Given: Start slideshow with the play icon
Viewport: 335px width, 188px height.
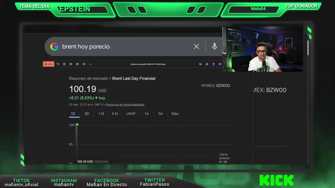Looking at the screenshot, I should click(84, 64).
